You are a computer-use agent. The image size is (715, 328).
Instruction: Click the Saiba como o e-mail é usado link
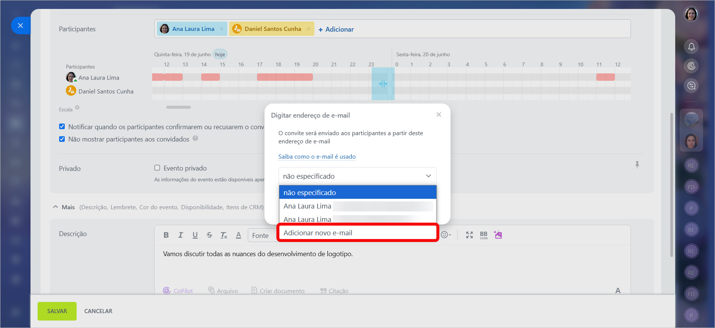tap(317, 157)
